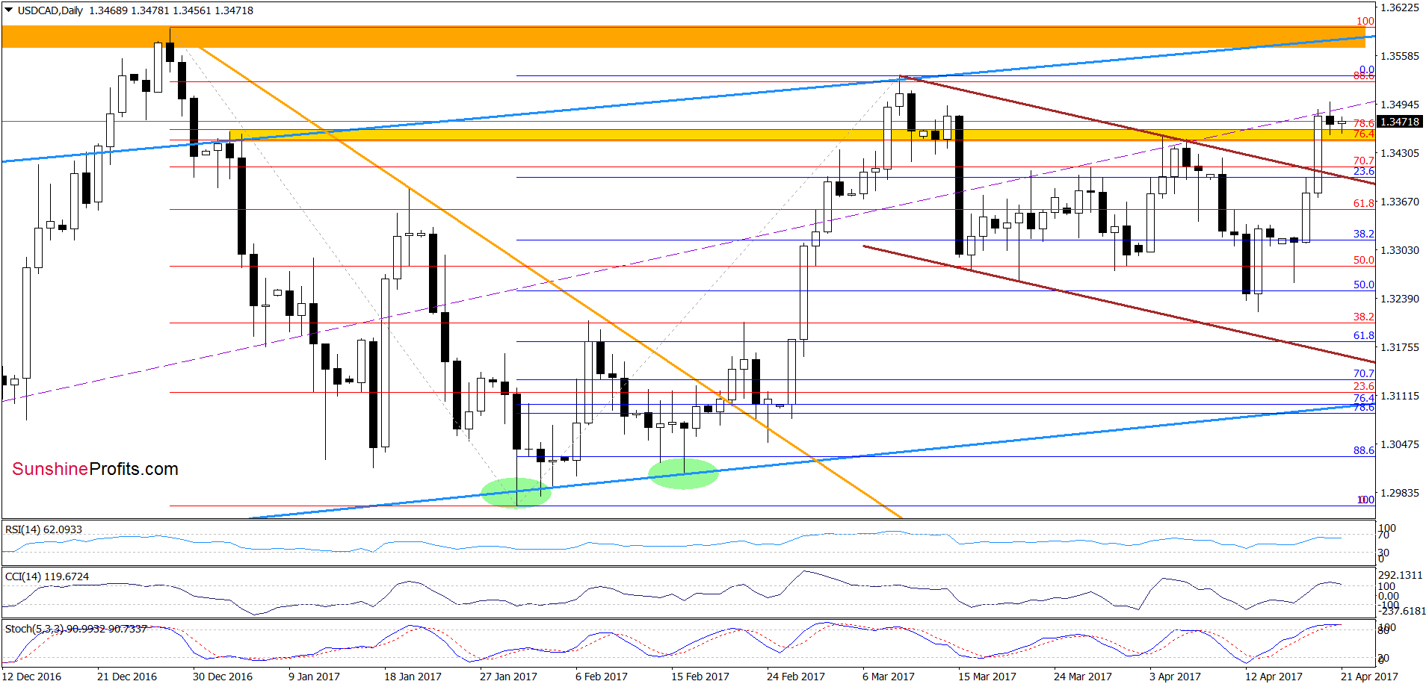Click the 27 Jan 2017 date label

tap(508, 677)
